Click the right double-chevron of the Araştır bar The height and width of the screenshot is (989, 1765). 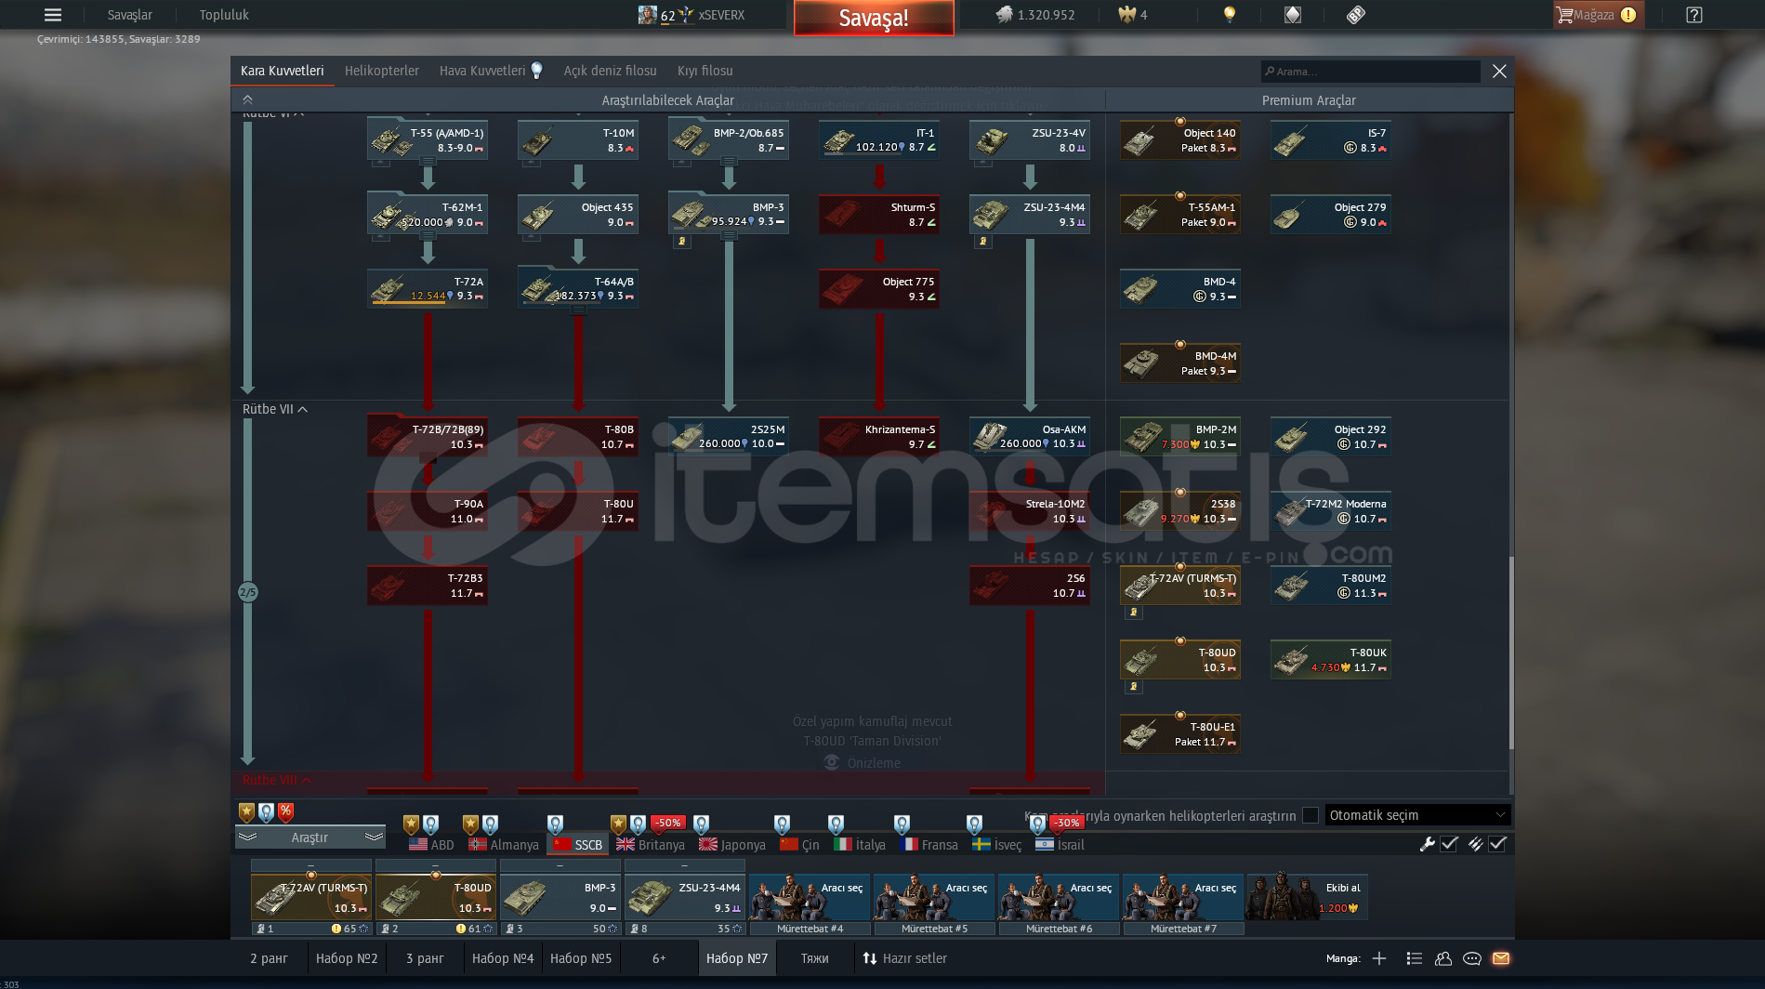tap(374, 837)
